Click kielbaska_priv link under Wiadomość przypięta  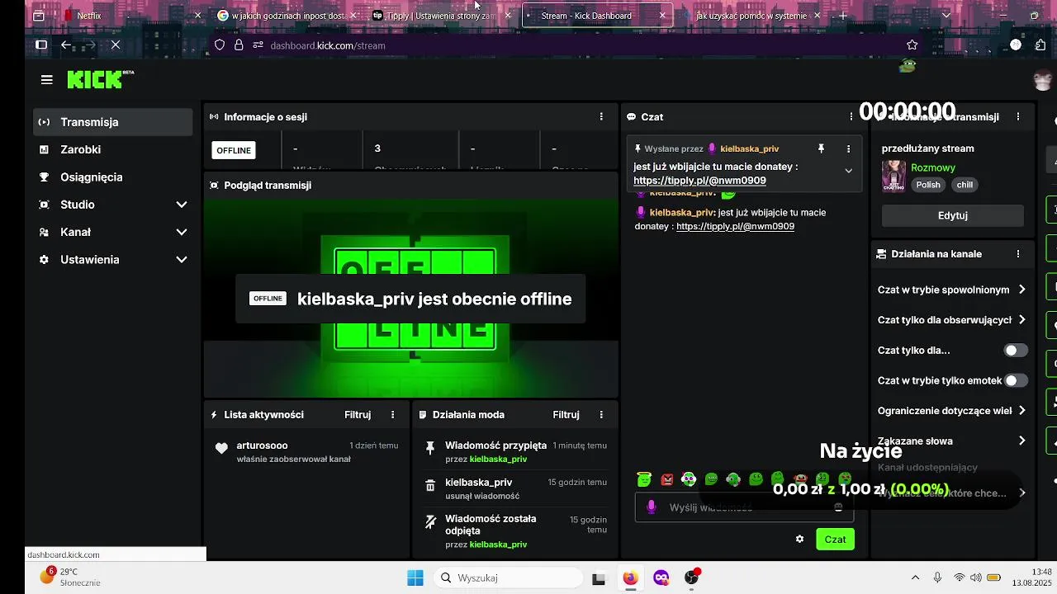pos(498,460)
